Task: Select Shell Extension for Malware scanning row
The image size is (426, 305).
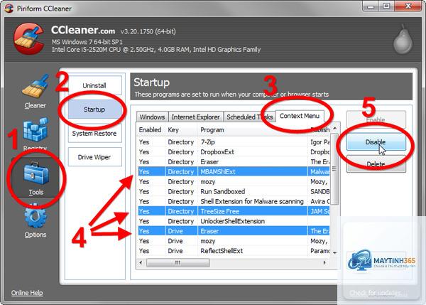Action: (234, 201)
